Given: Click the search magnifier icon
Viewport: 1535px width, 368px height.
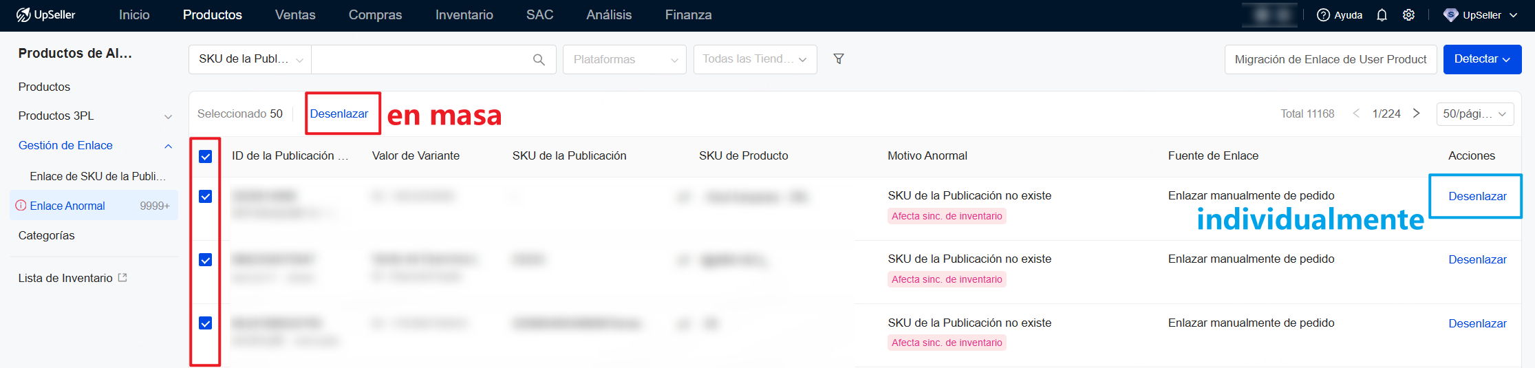Looking at the screenshot, I should (x=539, y=60).
